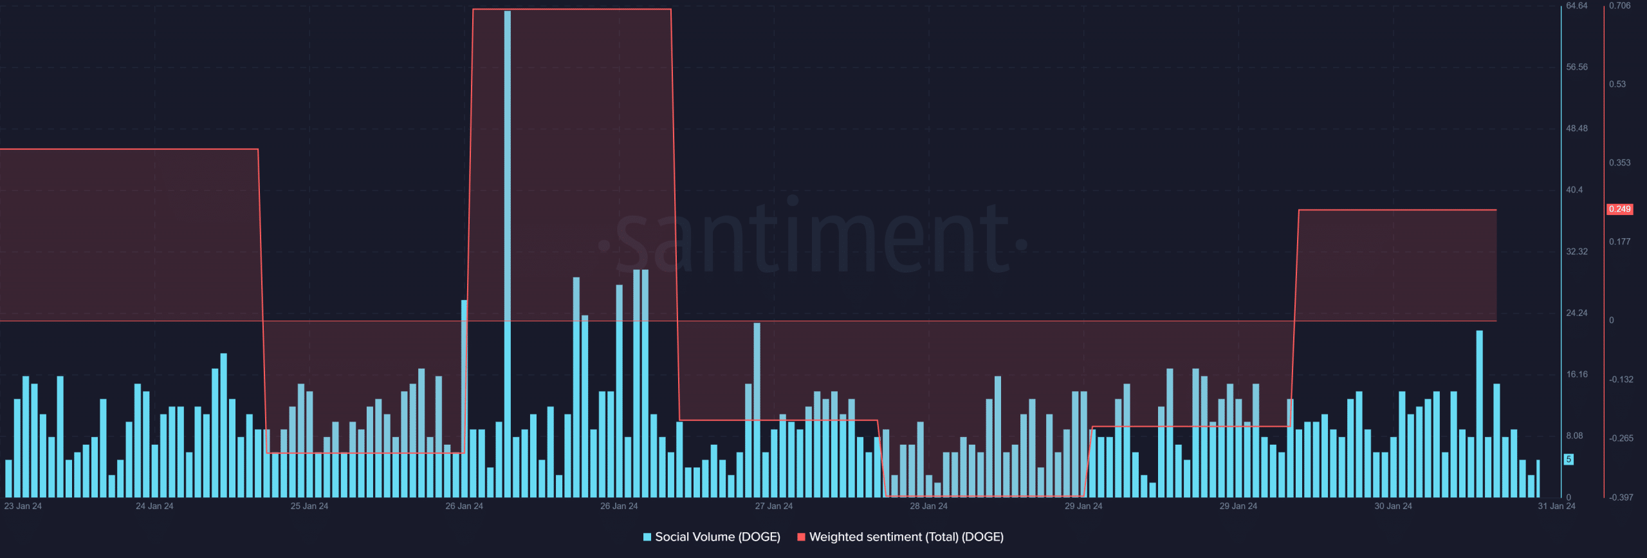Screen dimensions: 1647x558
Task: Click the 27 Jan 24 date label
Action: (774, 506)
